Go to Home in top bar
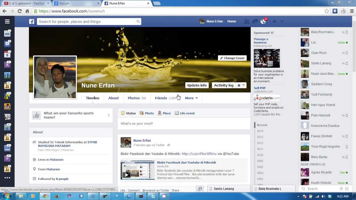The height and width of the screenshot is (200, 356). click(232, 21)
